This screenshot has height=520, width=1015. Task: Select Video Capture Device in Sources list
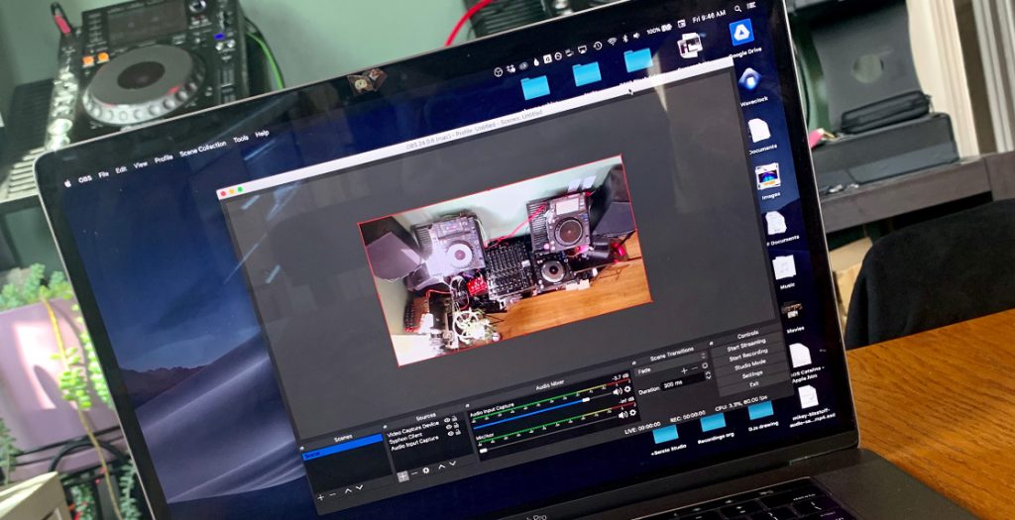413,429
